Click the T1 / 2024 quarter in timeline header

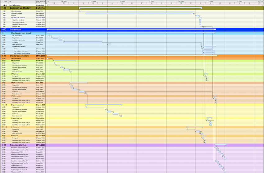point(210,1)
